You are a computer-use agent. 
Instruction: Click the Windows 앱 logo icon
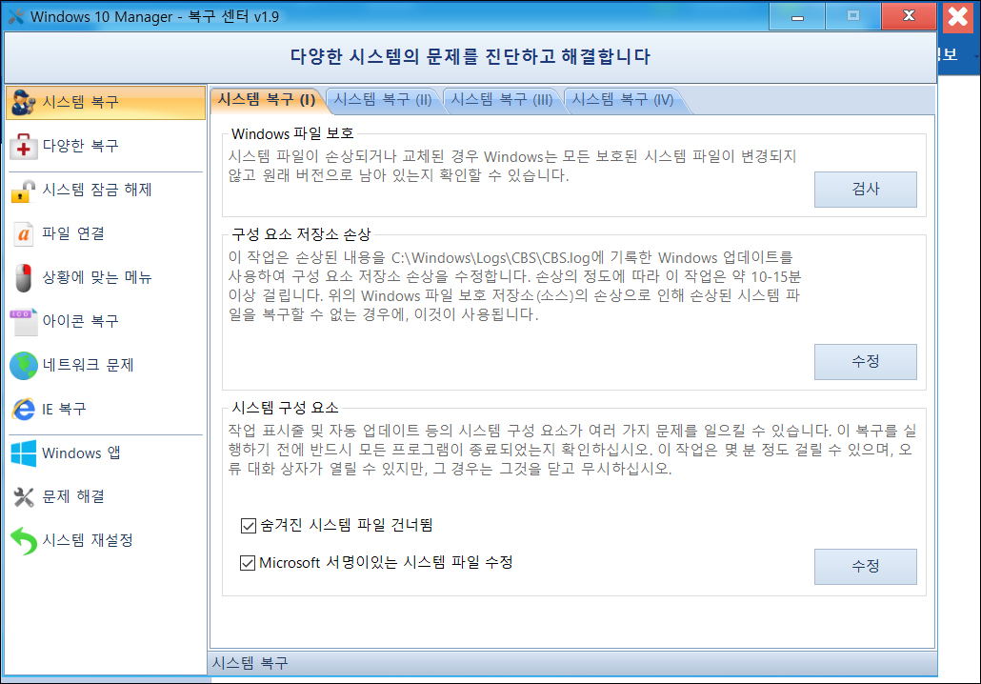point(24,453)
